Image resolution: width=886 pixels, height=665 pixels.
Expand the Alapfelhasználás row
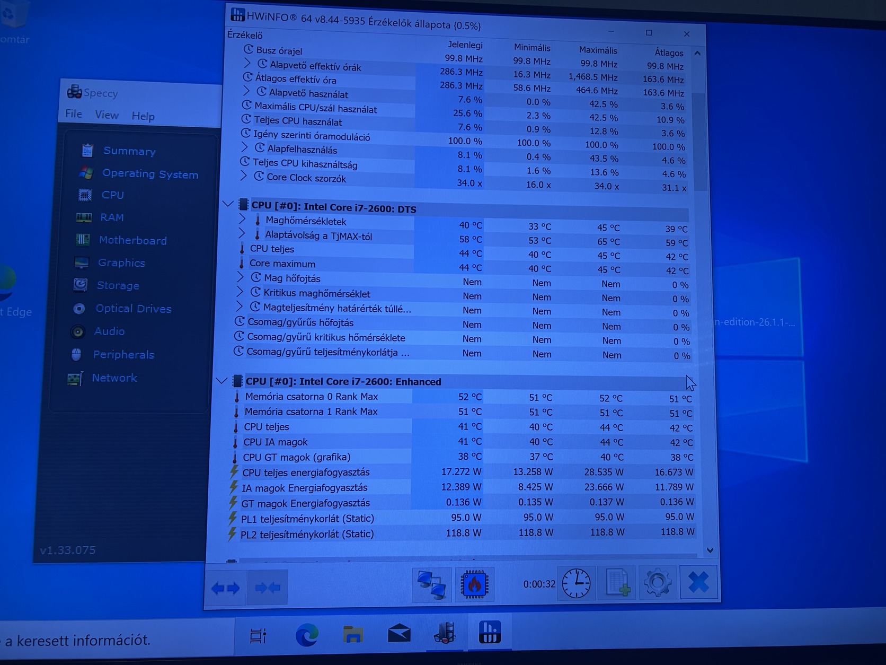tap(244, 147)
